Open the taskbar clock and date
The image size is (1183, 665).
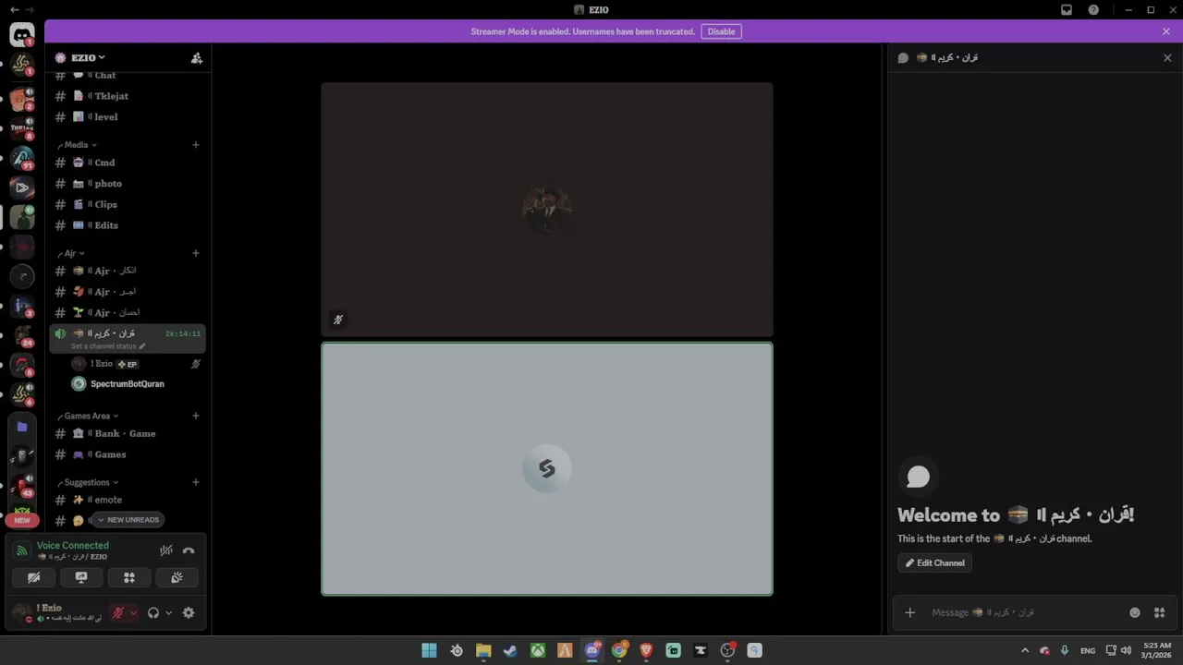(x=1157, y=650)
